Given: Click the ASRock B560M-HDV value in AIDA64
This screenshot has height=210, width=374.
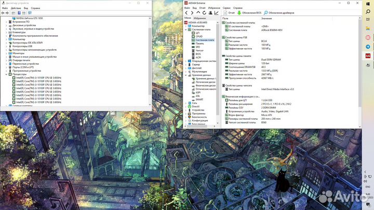Looking at the screenshot, I should point(272,30).
